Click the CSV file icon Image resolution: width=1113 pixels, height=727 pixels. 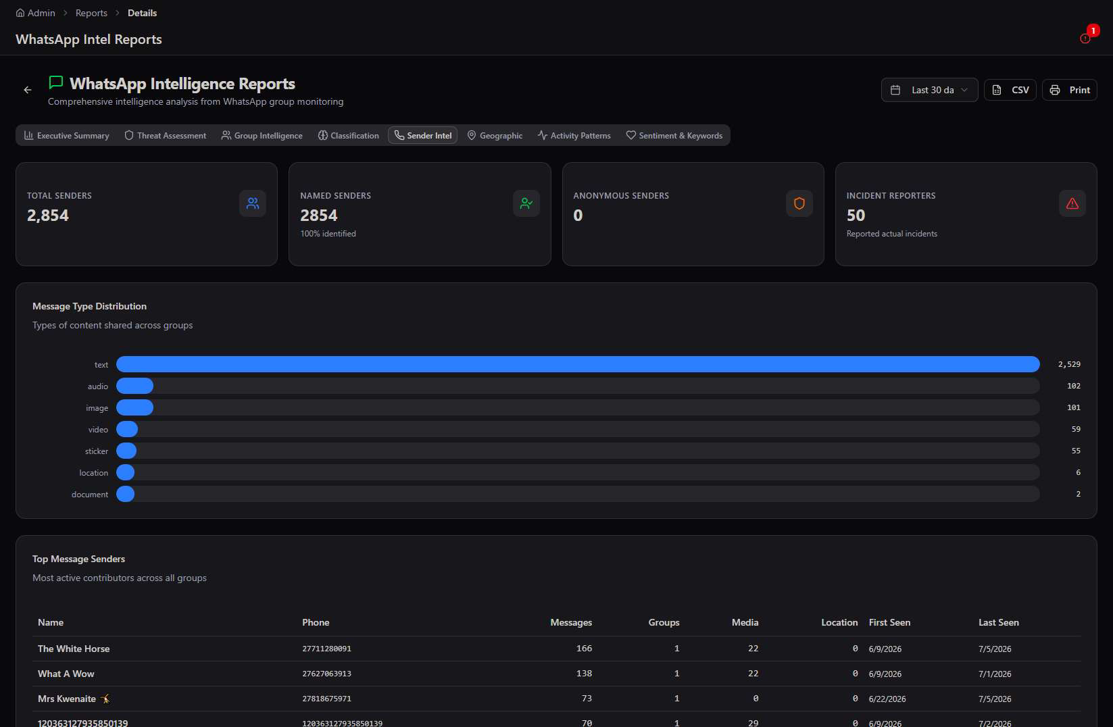click(x=997, y=90)
